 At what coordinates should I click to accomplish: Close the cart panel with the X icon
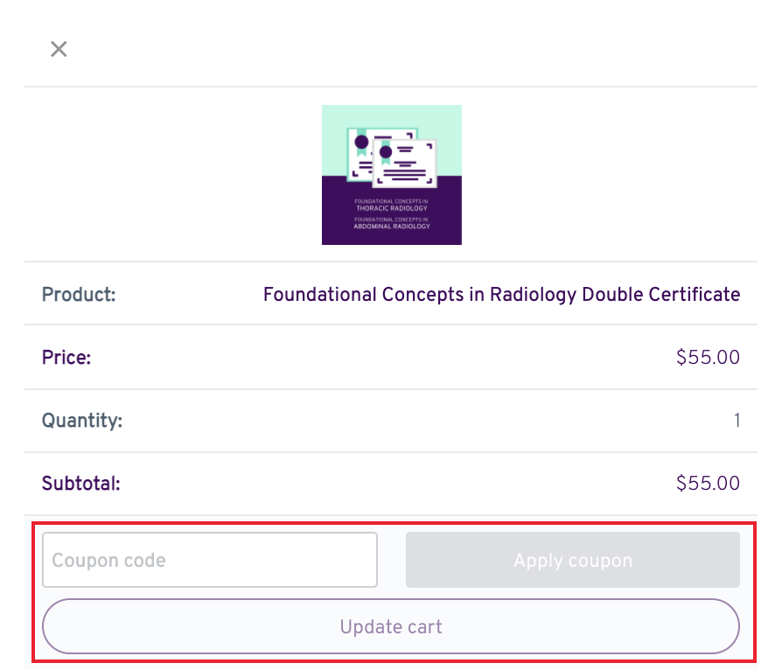pyautogui.click(x=59, y=49)
